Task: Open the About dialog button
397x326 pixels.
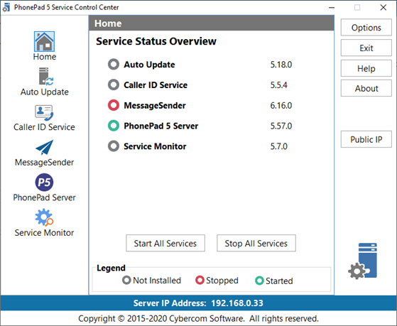Action: tap(366, 88)
